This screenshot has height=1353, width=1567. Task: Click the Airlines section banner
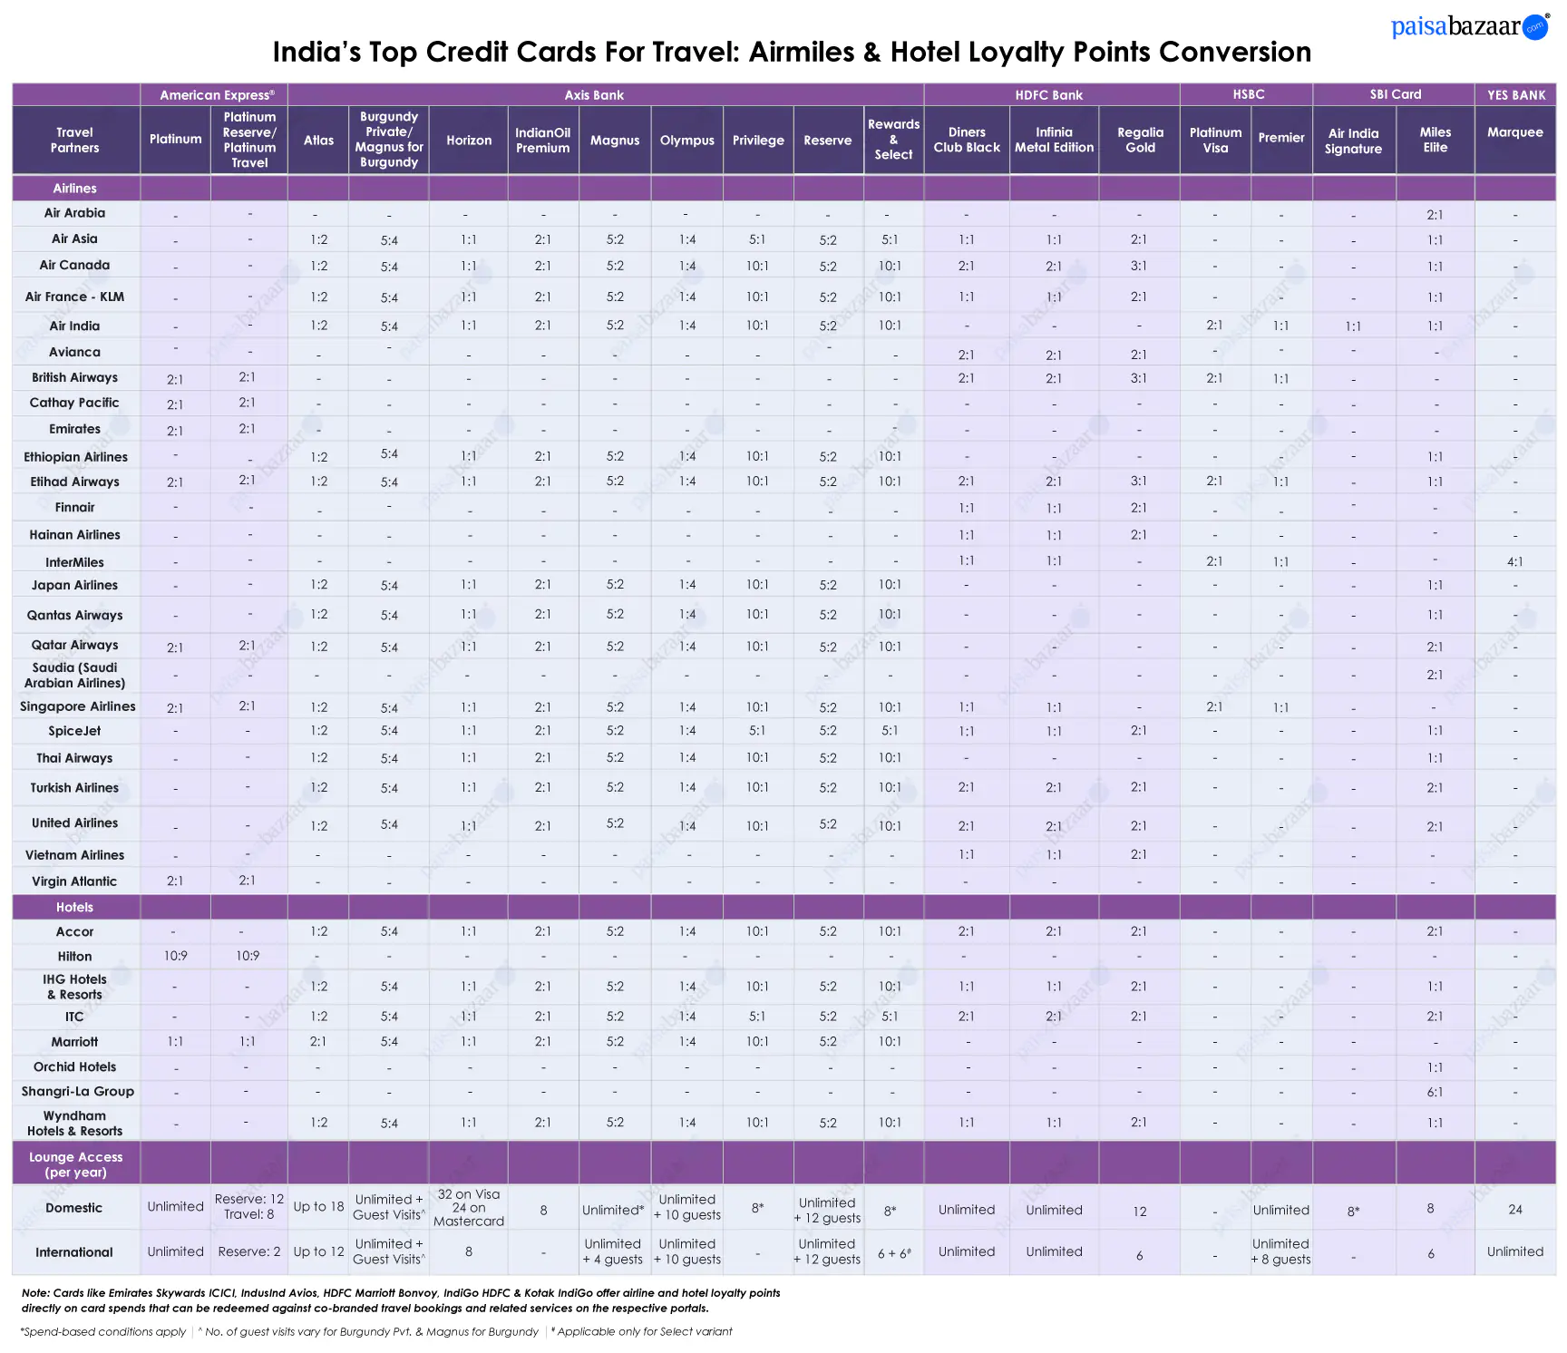pyautogui.click(x=75, y=188)
